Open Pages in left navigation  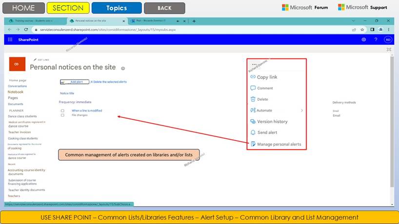pyautogui.click(x=13, y=98)
